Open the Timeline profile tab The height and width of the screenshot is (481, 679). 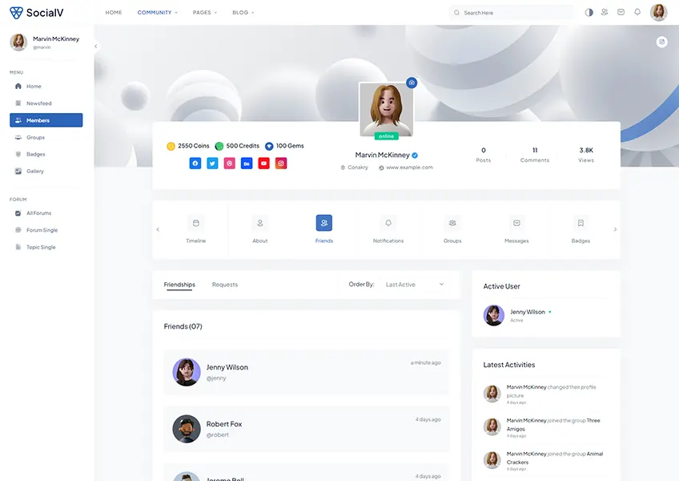(195, 229)
